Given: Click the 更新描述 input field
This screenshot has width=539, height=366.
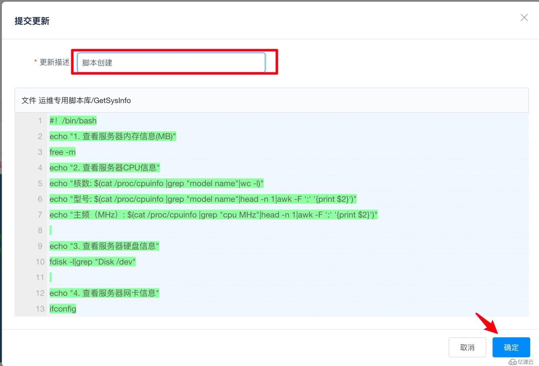Looking at the screenshot, I should (171, 63).
